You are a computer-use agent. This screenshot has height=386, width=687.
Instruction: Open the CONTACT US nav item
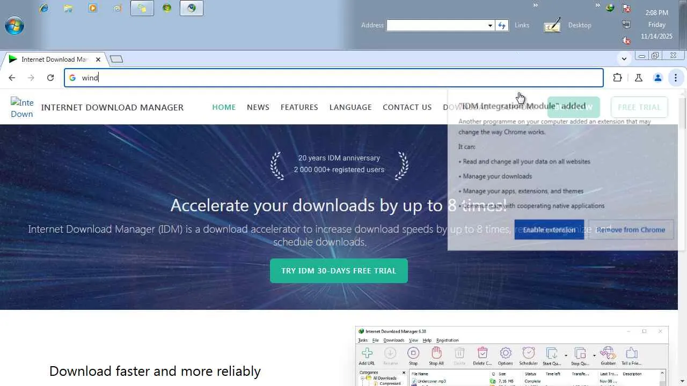407,107
